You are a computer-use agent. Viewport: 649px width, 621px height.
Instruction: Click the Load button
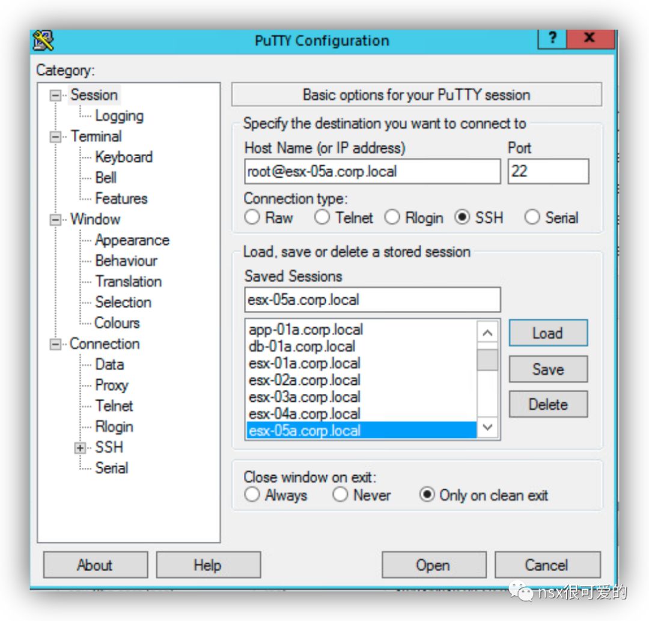pyautogui.click(x=548, y=333)
